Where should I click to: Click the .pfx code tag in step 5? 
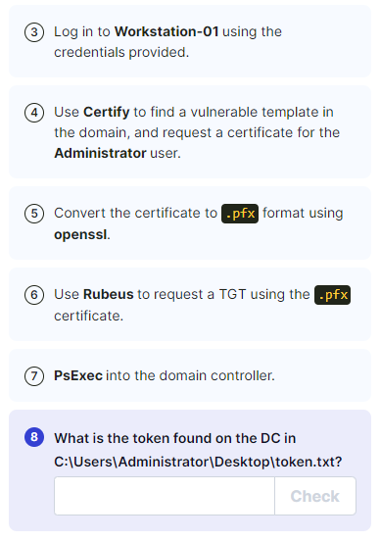[240, 214]
